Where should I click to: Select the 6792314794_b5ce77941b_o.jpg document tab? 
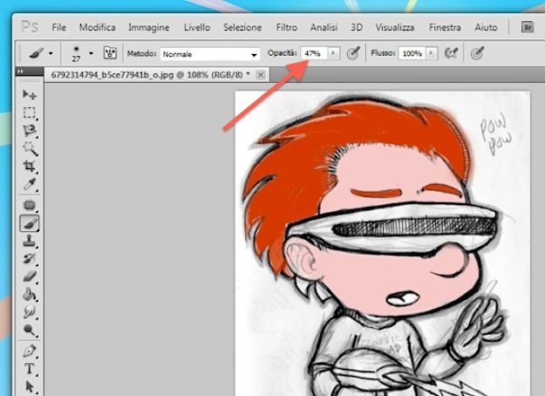coord(150,74)
